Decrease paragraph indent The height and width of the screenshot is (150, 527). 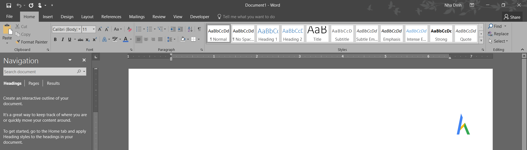173,29
